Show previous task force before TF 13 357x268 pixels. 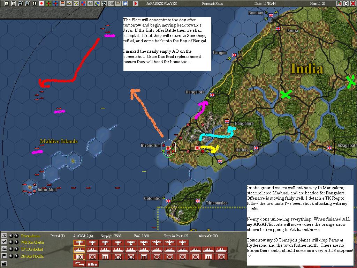(11, 249)
